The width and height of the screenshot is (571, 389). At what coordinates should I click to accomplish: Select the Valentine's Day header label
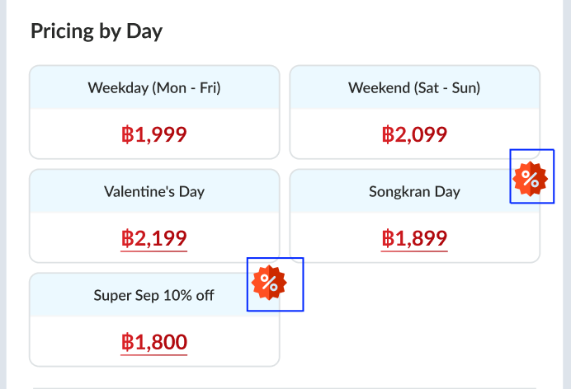pyautogui.click(x=154, y=192)
